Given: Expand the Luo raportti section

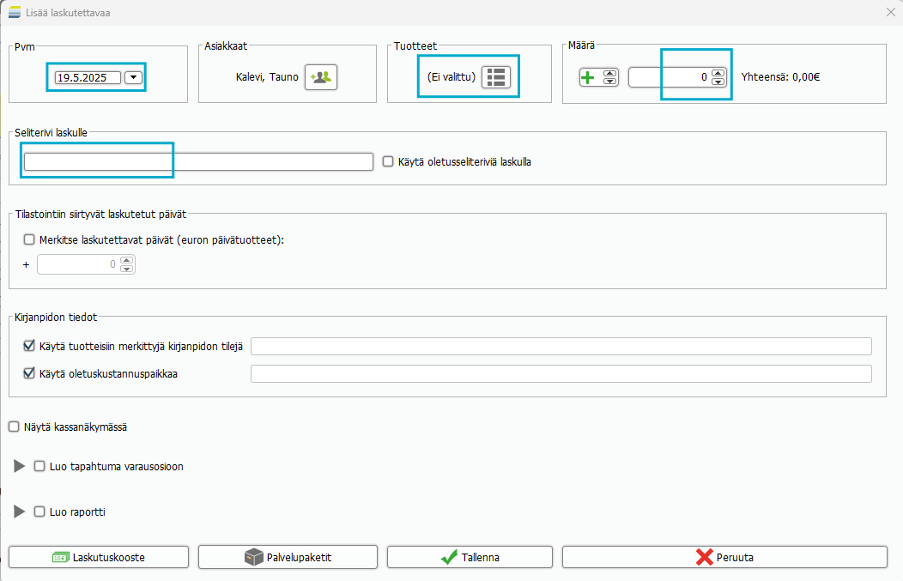Looking at the screenshot, I should click(x=20, y=511).
